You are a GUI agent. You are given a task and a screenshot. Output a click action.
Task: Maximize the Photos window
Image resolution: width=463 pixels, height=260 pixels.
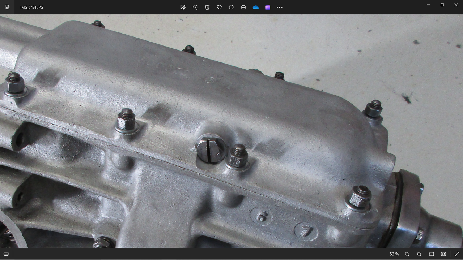coord(442,5)
